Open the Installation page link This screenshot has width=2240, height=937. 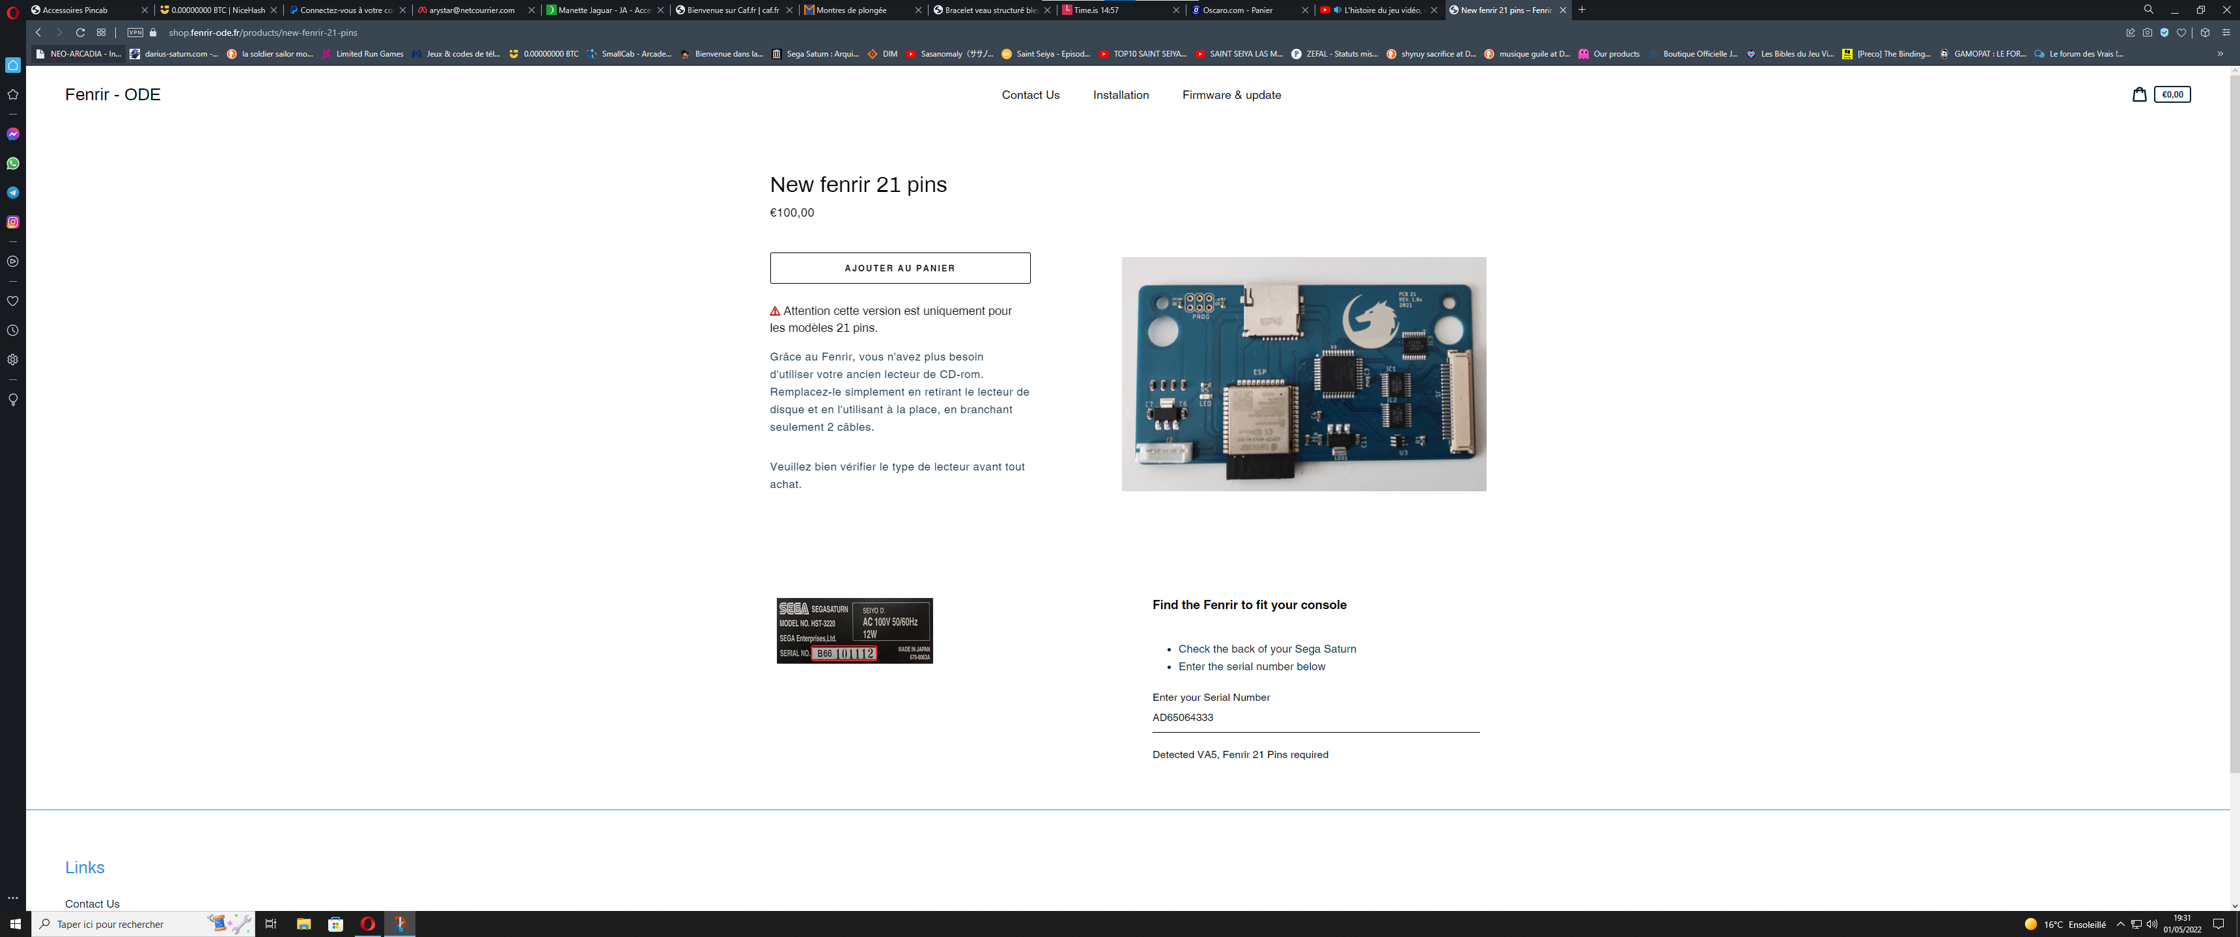pyautogui.click(x=1120, y=95)
